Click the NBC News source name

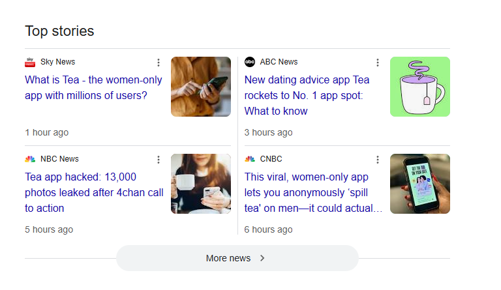click(59, 159)
